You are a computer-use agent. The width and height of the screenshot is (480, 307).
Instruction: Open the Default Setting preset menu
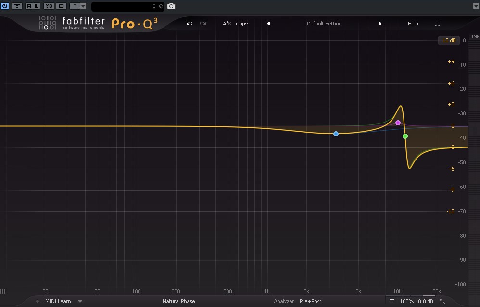tap(324, 24)
